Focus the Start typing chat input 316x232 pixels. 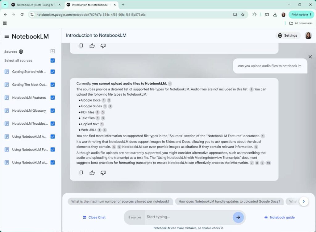click(189, 217)
